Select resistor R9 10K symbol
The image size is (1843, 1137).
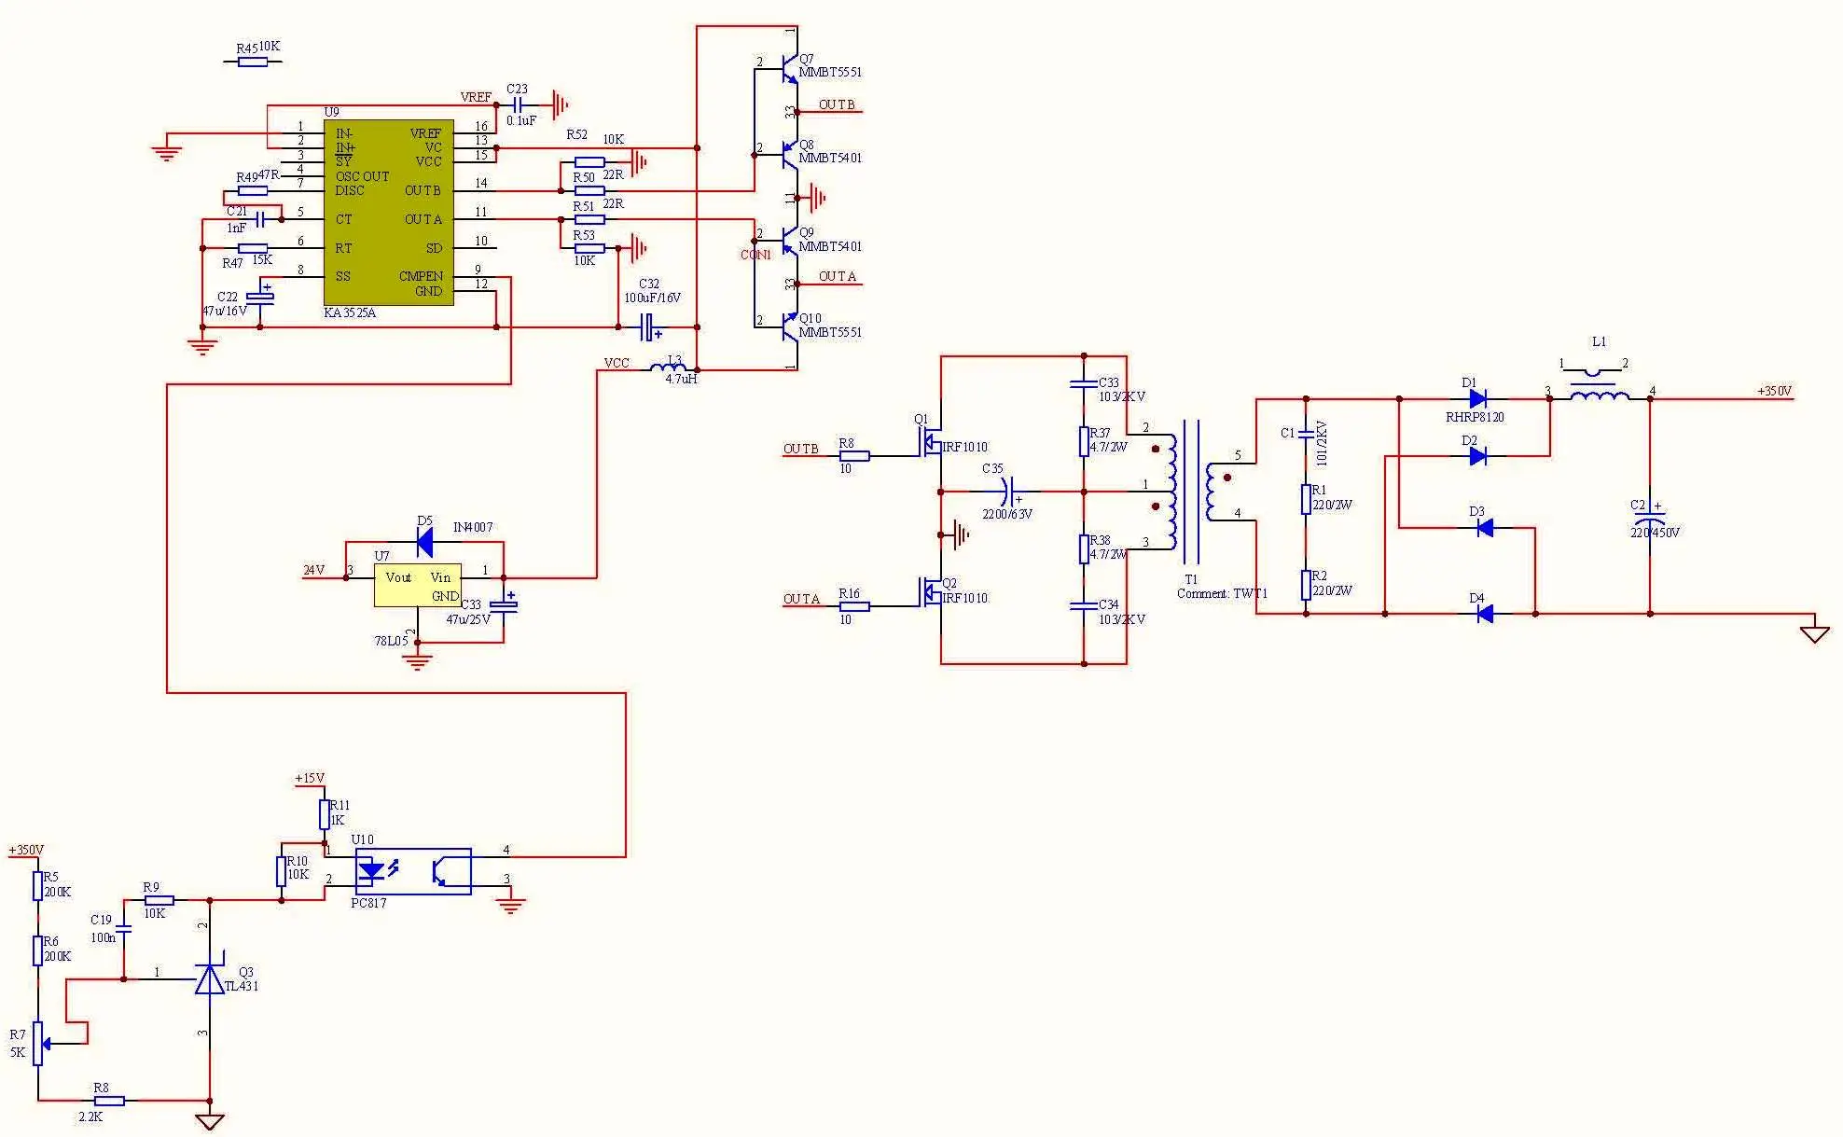pyautogui.click(x=159, y=900)
